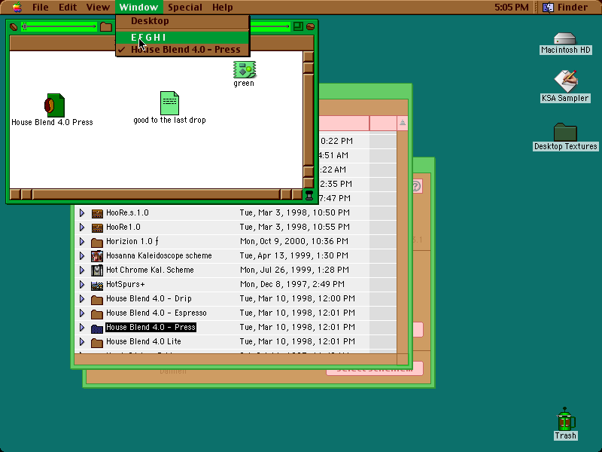
Task: Select the 'Hot Chrome Kal. Scheme' name
Action: [x=150, y=270]
